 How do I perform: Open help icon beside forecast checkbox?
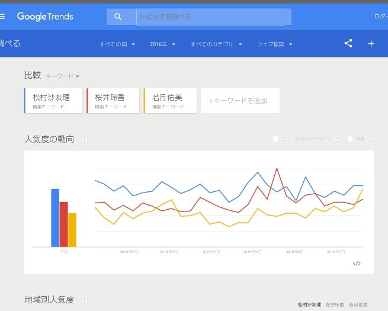tap(371, 139)
